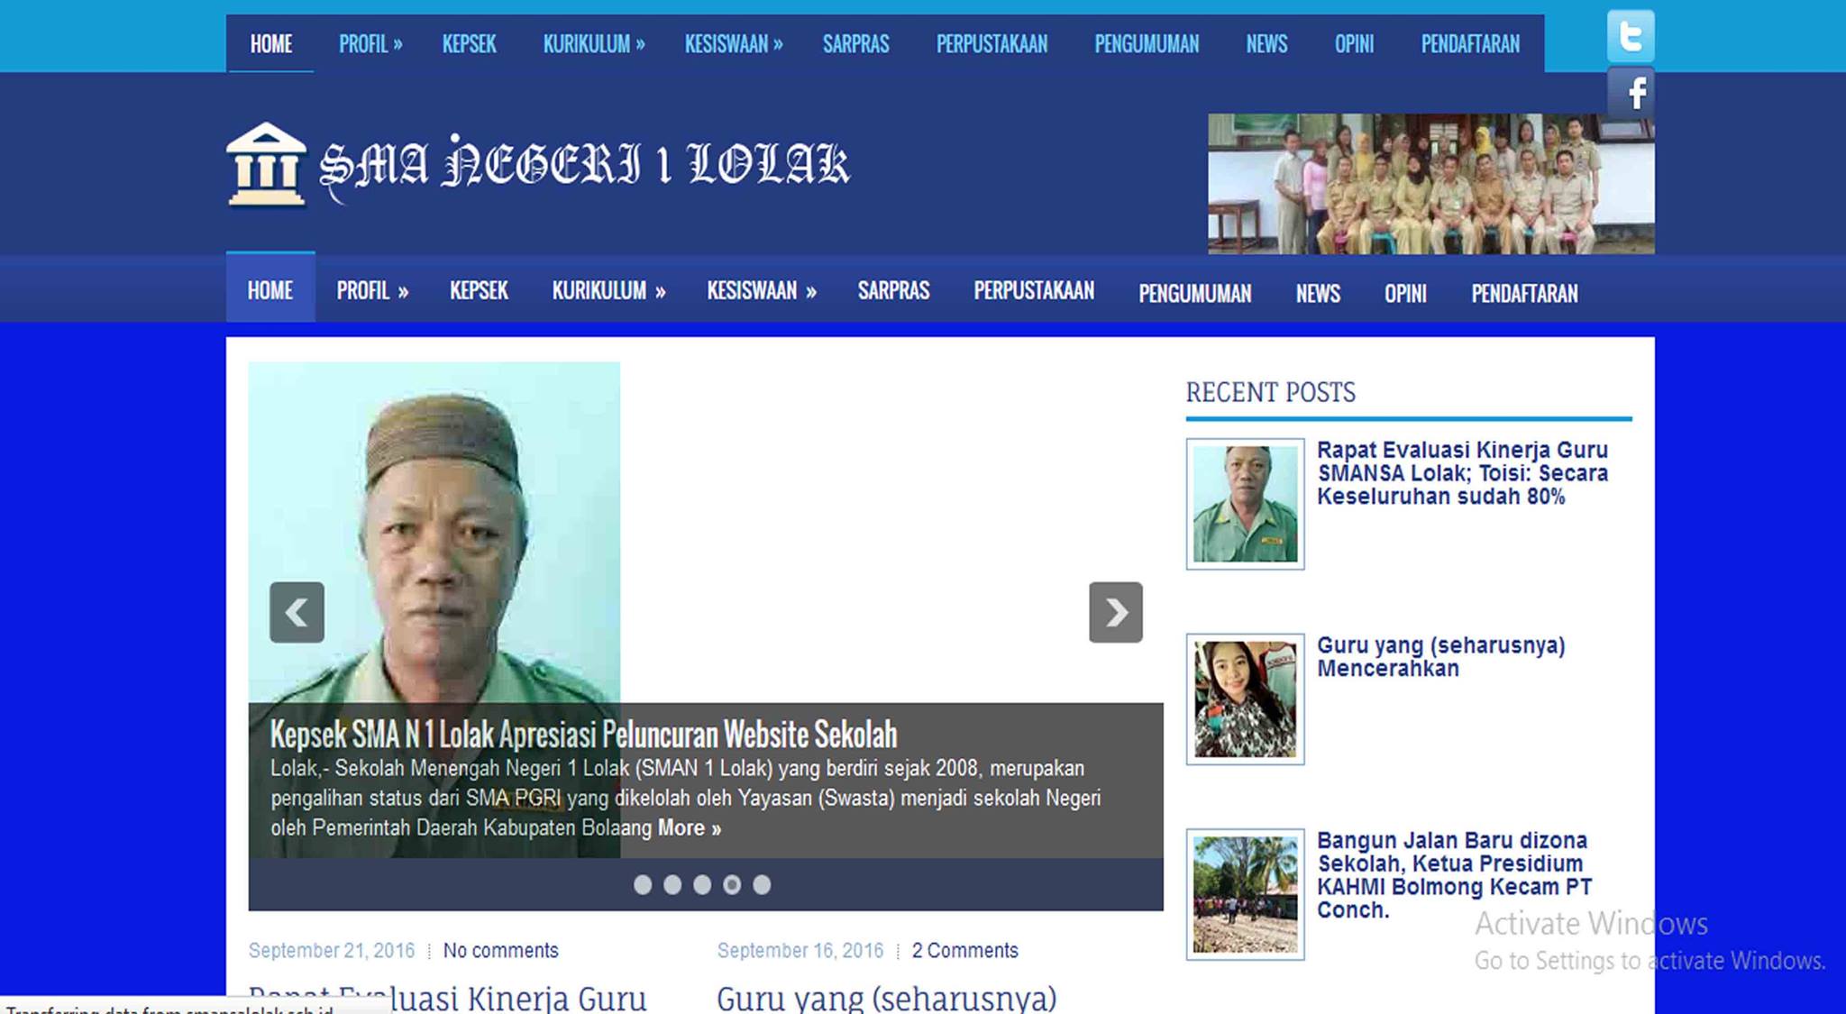Click the RECENT POSTS heading
The height and width of the screenshot is (1014, 1846).
[x=1270, y=393]
